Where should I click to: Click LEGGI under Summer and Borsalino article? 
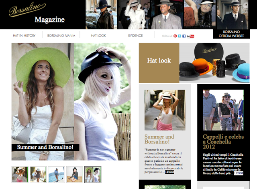point(169,172)
